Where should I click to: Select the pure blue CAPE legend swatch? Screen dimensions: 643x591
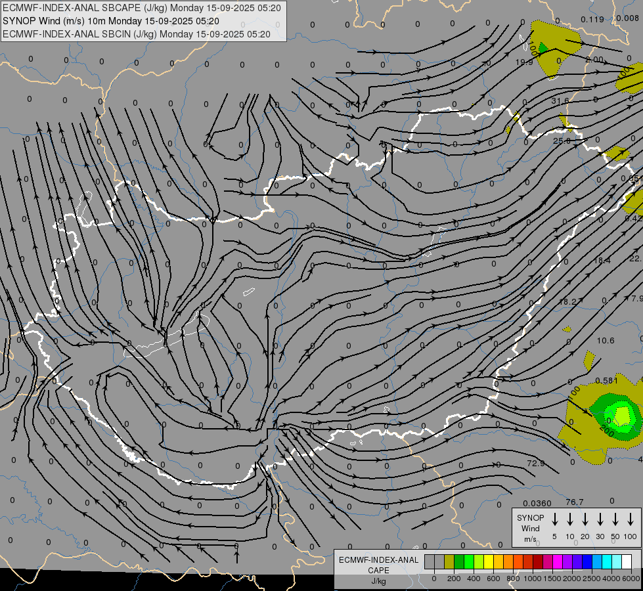point(588,561)
